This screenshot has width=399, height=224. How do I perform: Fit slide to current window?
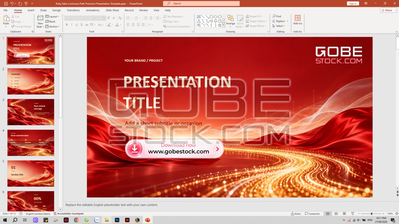coord(396,214)
